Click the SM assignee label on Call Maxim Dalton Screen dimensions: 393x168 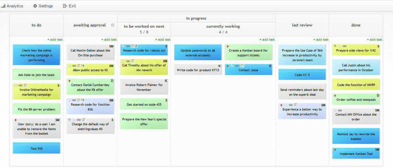111,46
